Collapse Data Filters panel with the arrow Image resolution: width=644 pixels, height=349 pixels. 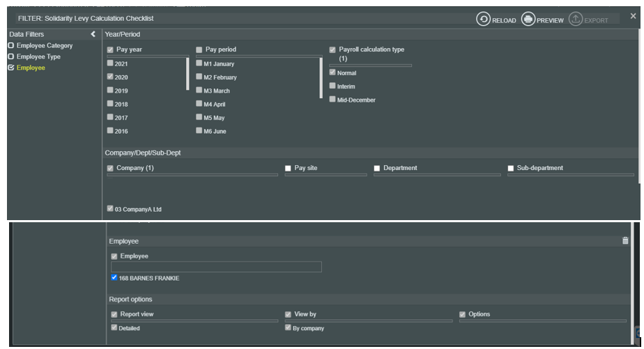pyautogui.click(x=93, y=34)
